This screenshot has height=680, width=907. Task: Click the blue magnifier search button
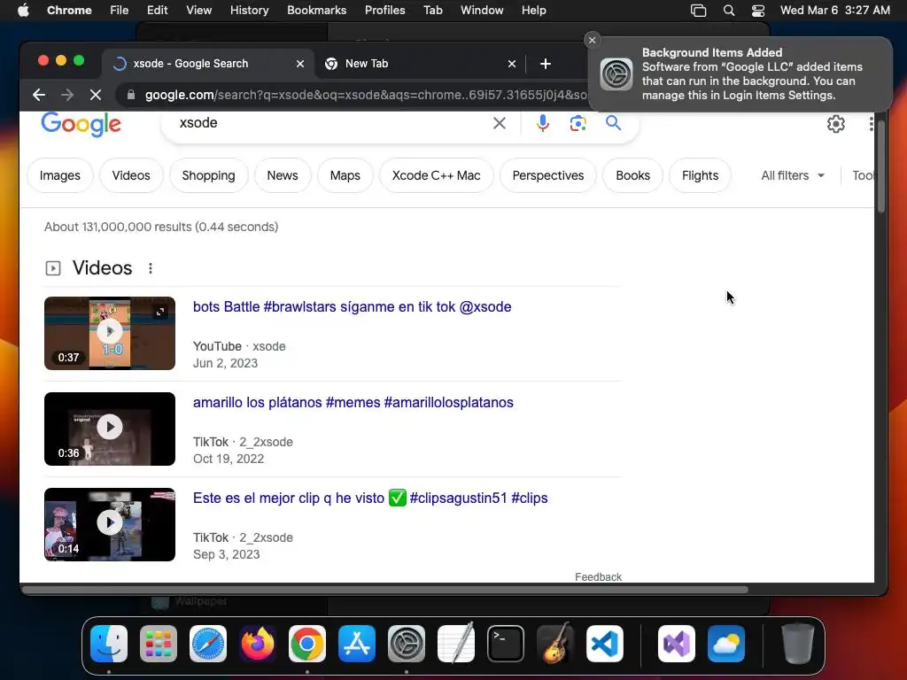613,122
